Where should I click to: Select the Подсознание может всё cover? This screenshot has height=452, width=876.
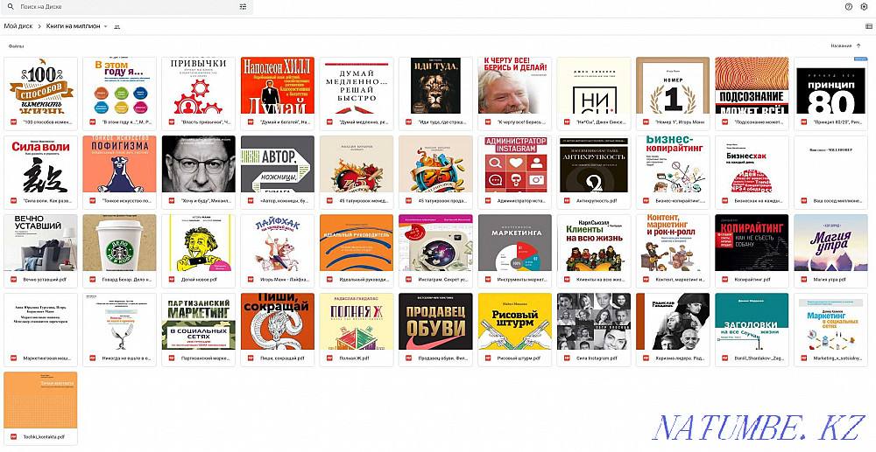coord(752,86)
